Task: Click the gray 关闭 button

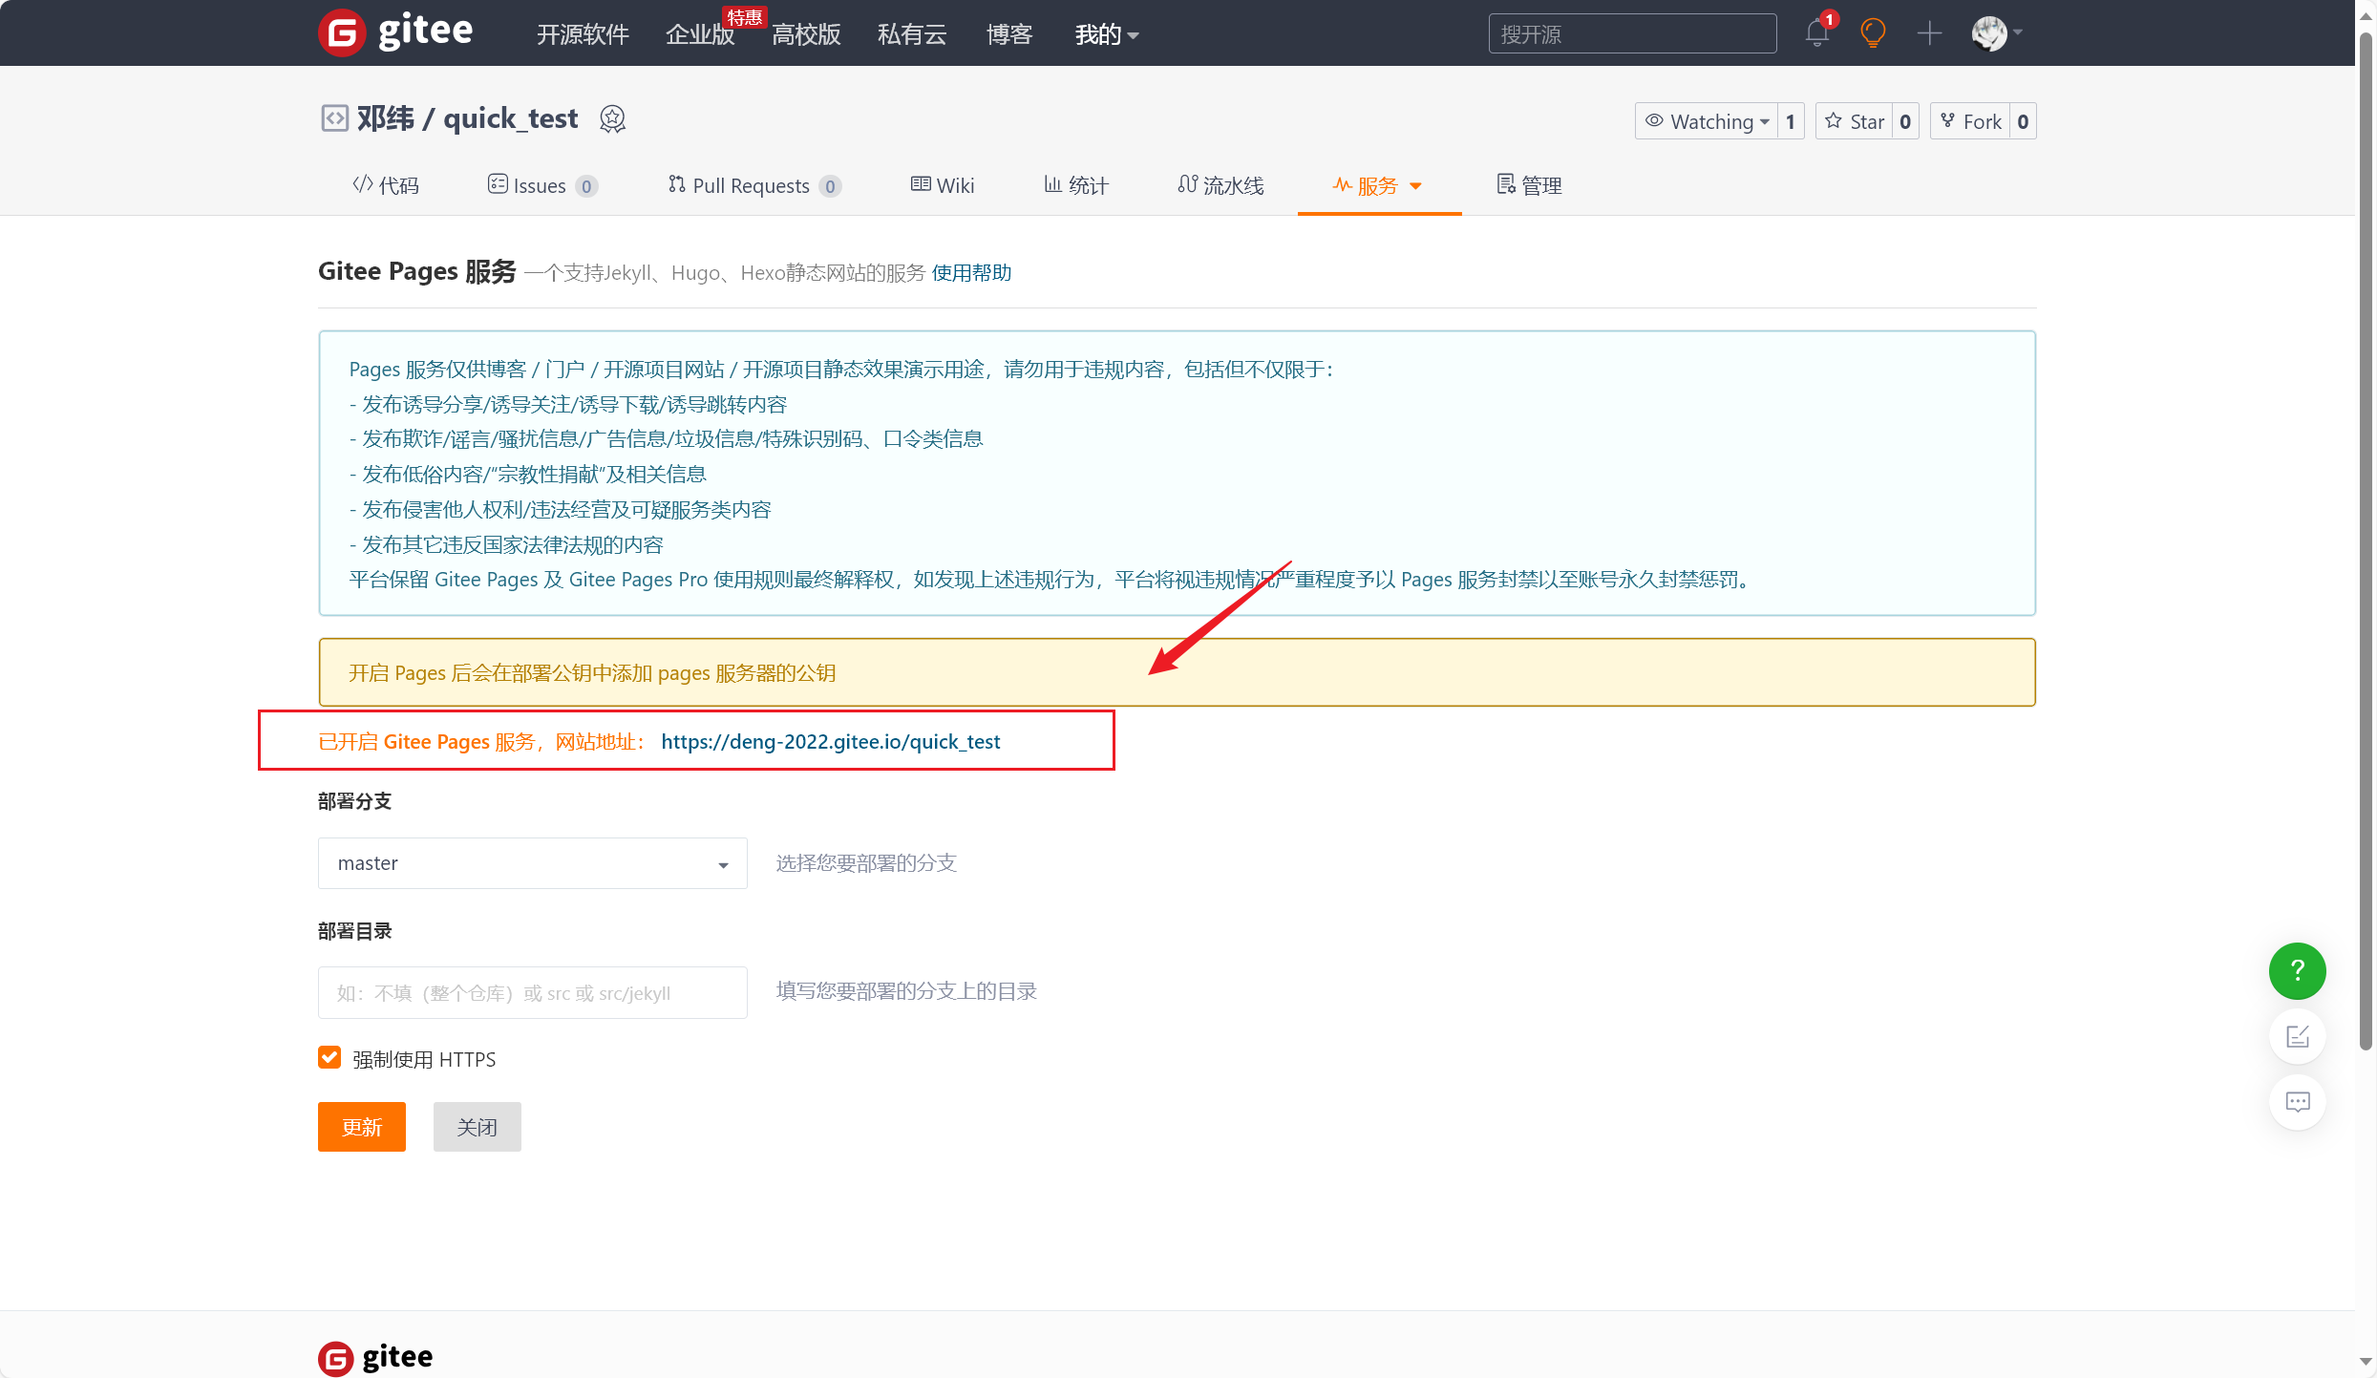Action: (x=477, y=1127)
